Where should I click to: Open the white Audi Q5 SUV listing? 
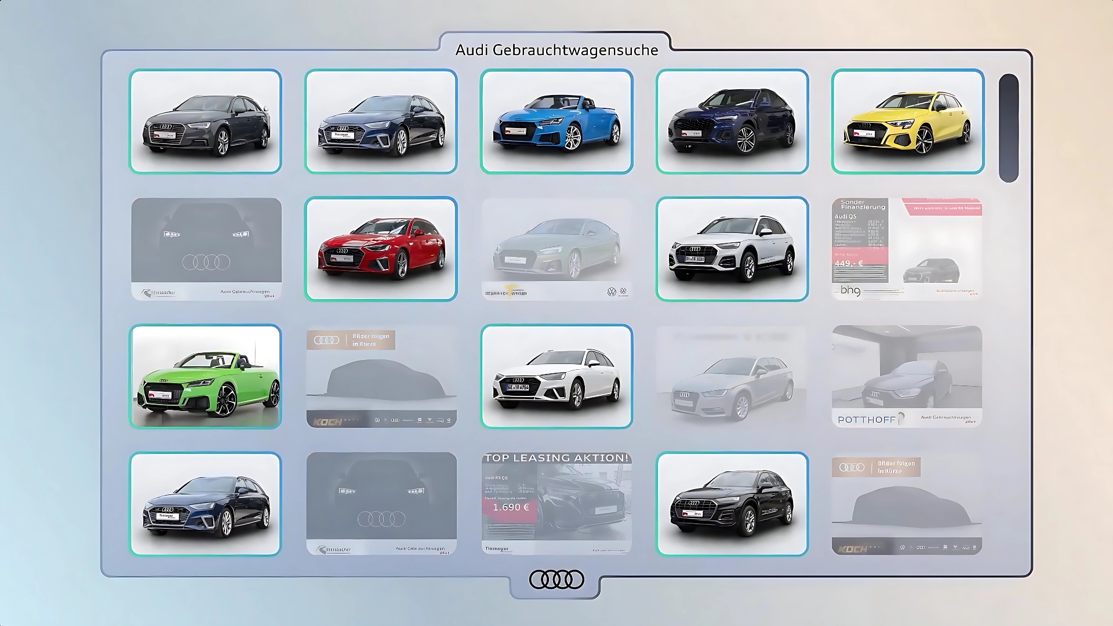click(x=732, y=249)
